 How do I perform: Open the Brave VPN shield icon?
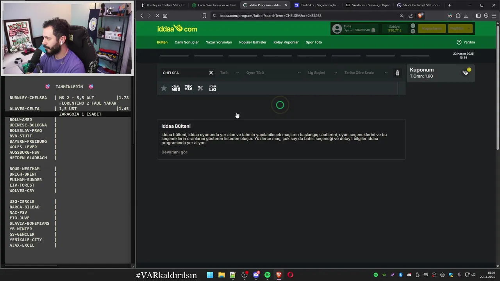pyautogui.click(x=486, y=16)
